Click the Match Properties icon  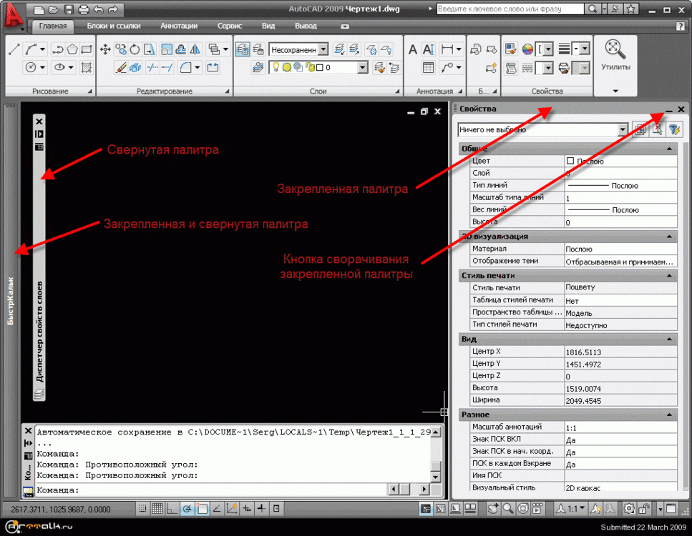(x=511, y=49)
